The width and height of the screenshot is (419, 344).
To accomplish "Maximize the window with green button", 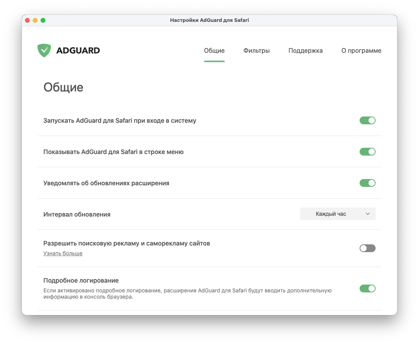I will 43,20.
